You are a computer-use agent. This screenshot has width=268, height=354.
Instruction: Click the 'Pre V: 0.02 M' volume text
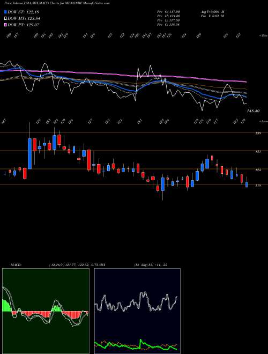click(x=212, y=16)
